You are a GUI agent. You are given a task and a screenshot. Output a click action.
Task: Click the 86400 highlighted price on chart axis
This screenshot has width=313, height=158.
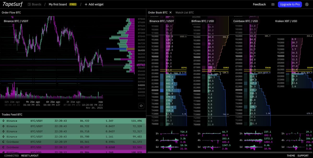141,50
